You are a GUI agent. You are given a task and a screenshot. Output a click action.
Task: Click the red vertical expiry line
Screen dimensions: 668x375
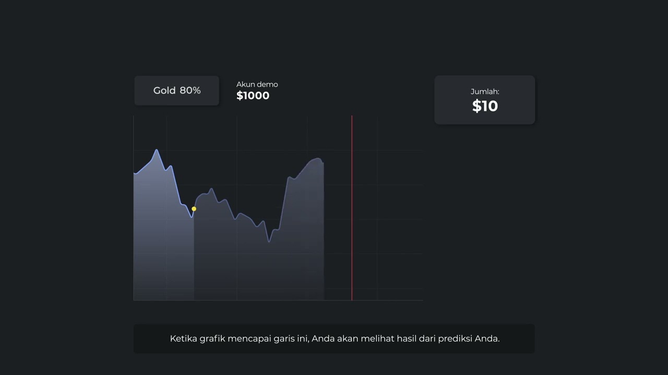[x=352, y=208]
